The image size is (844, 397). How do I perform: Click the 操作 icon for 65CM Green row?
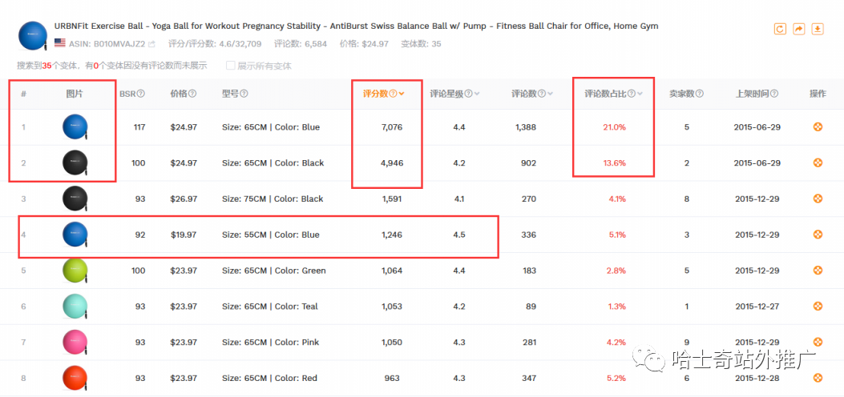818,271
